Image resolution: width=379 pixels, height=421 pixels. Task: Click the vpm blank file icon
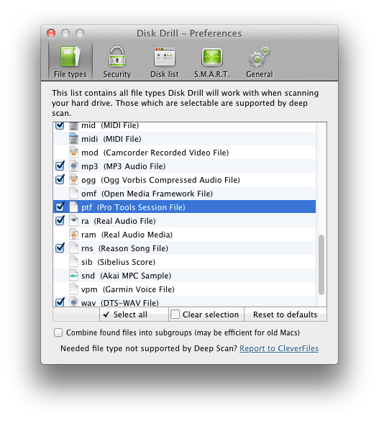73,289
